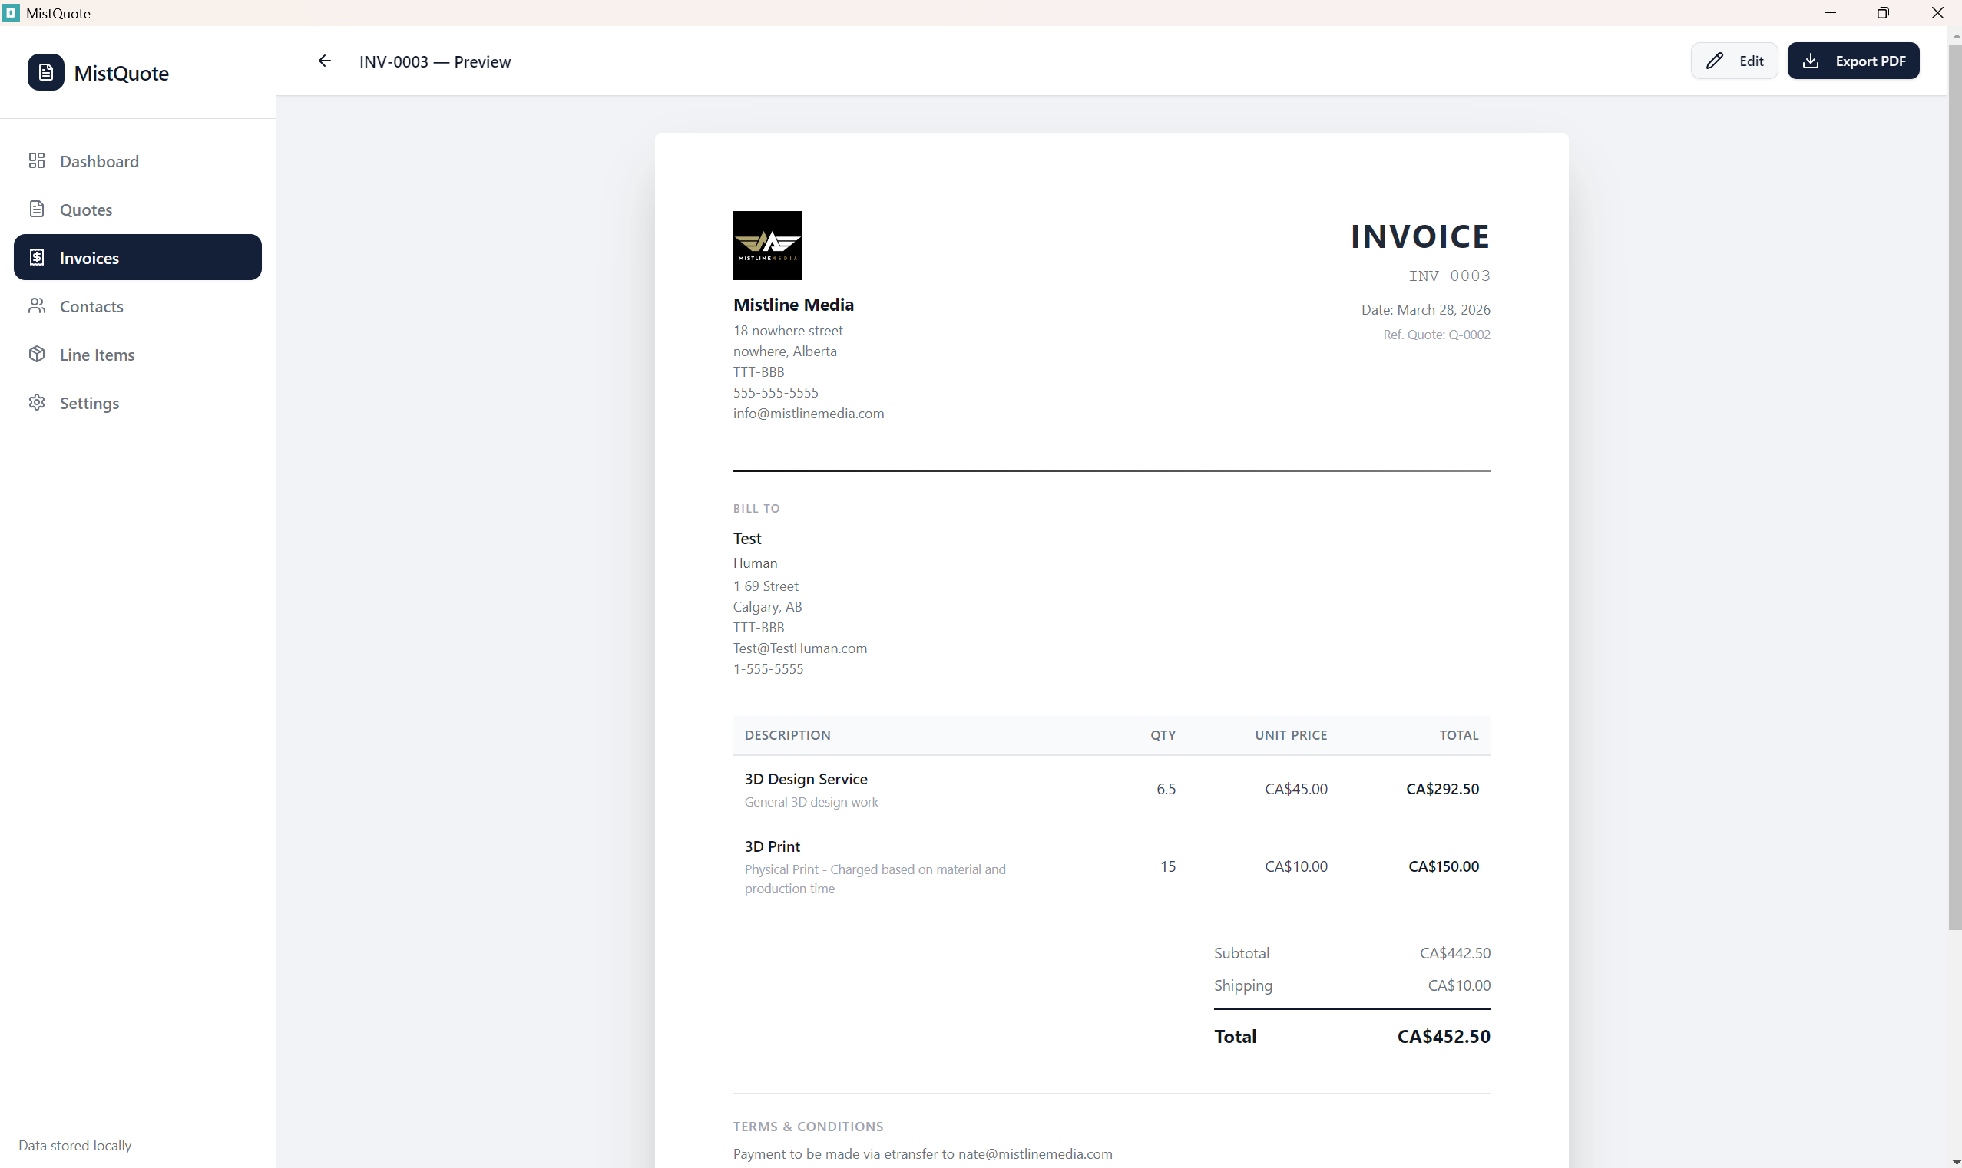Click the Settings gear icon

point(37,402)
